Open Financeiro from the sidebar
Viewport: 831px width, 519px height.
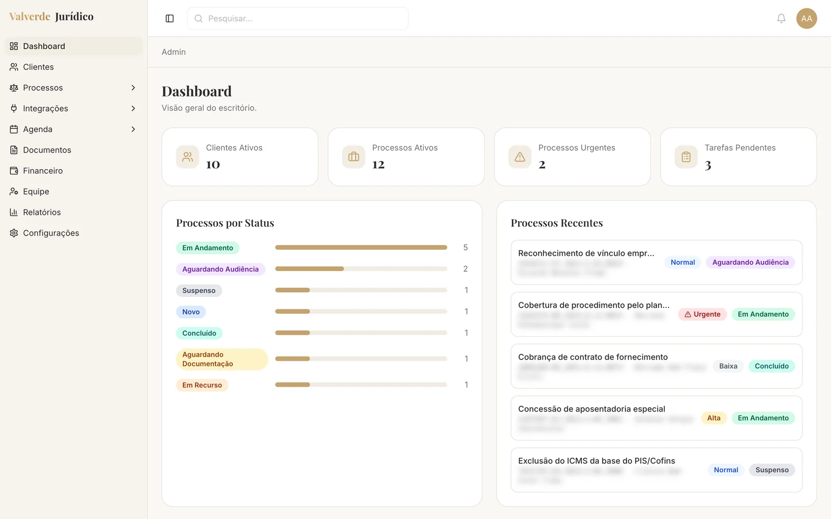(x=74, y=171)
